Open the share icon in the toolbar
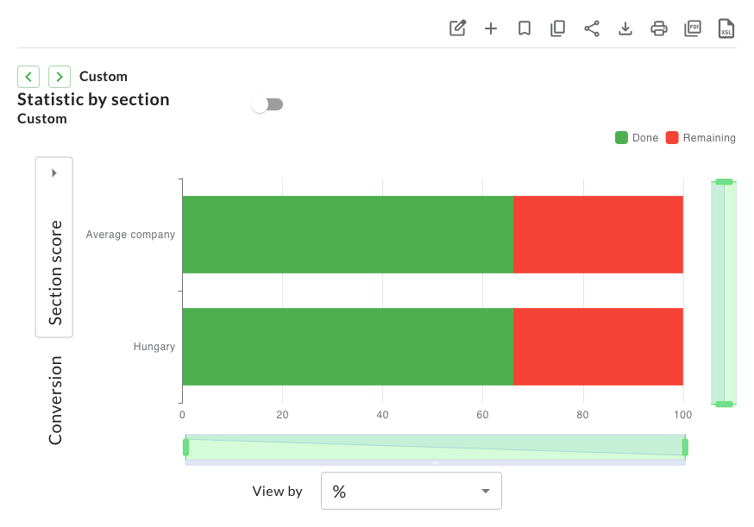Screen dimensions: 754x527 pos(592,28)
